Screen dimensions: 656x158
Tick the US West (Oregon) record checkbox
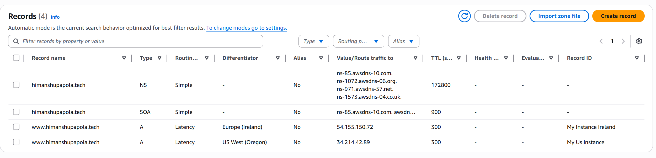click(16, 142)
